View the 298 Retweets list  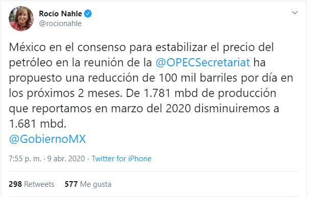[32, 184]
